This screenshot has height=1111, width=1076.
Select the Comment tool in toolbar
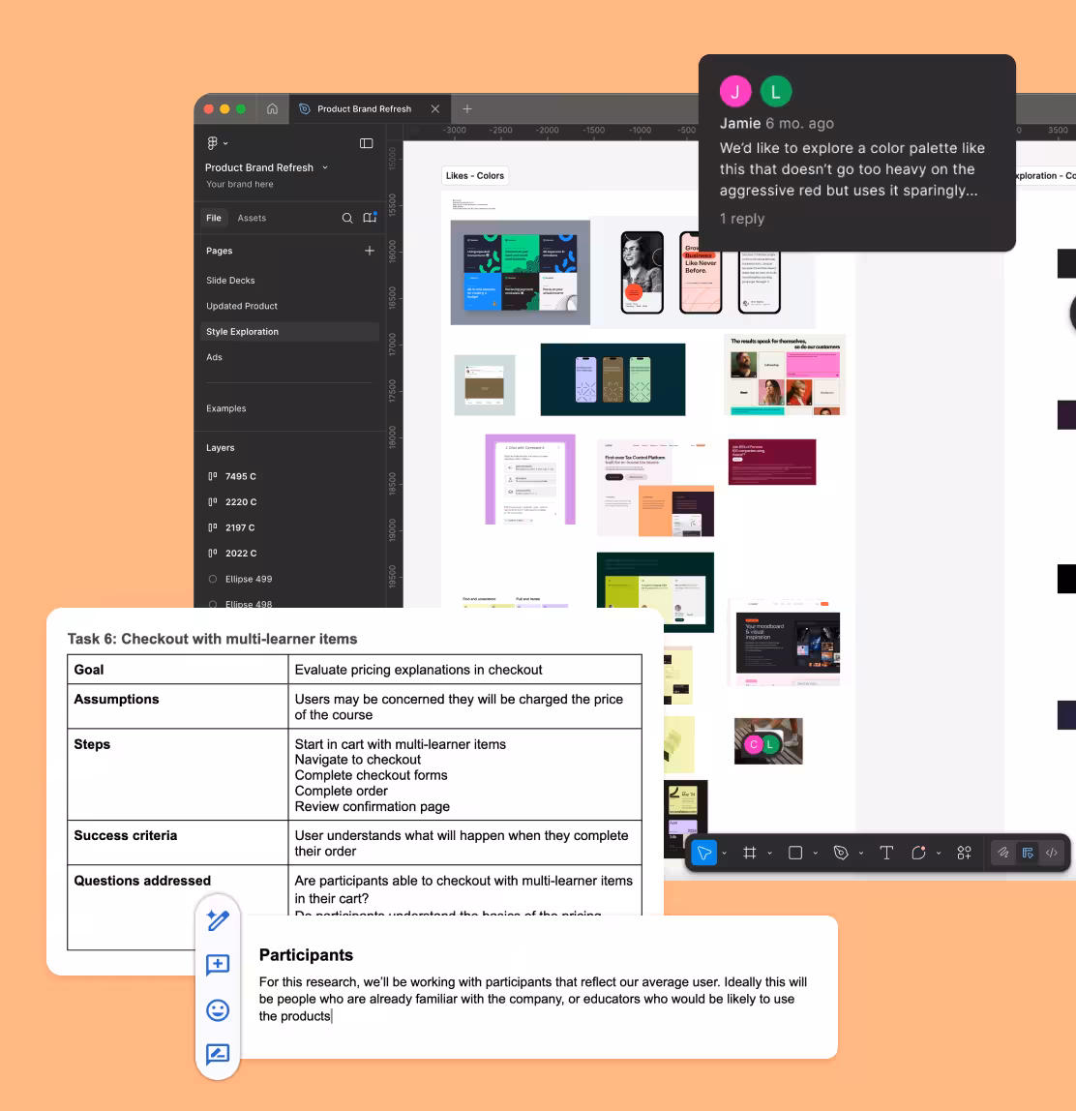[918, 854]
